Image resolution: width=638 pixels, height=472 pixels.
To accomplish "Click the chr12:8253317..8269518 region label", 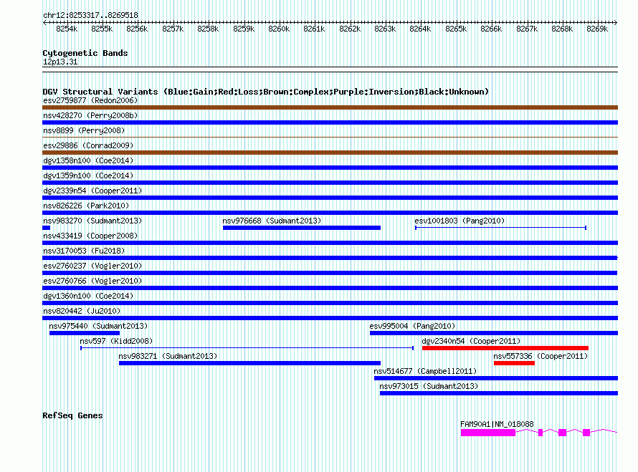I will pyautogui.click(x=90, y=15).
